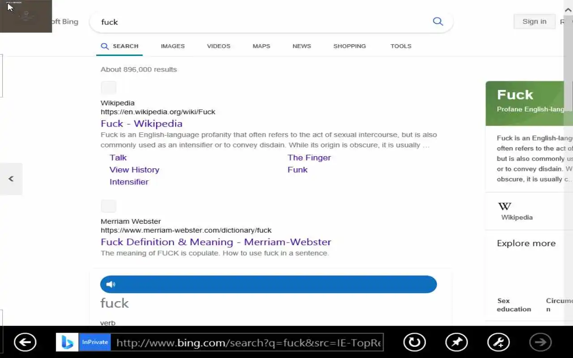The width and height of the screenshot is (573, 358).
Task: Select the SEARCH tab
Action: tap(120, 46)
